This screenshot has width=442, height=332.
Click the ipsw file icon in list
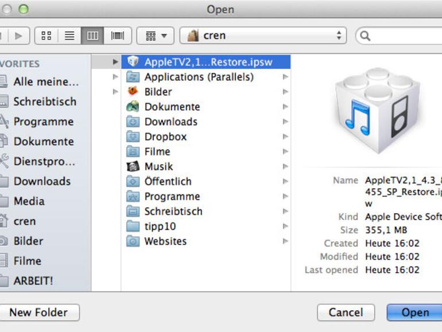coord(133,61)
